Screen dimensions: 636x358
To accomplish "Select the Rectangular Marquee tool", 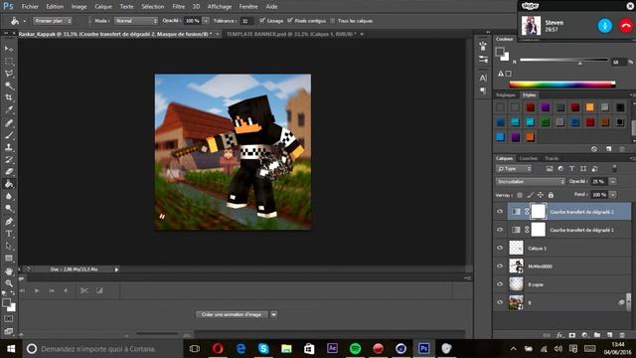I will 9,62.
